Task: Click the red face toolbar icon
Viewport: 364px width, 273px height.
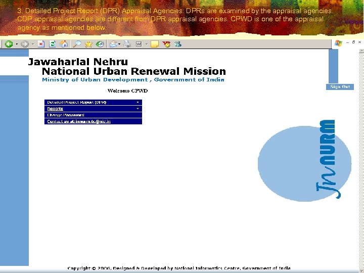Action: (x=166, y=44)
